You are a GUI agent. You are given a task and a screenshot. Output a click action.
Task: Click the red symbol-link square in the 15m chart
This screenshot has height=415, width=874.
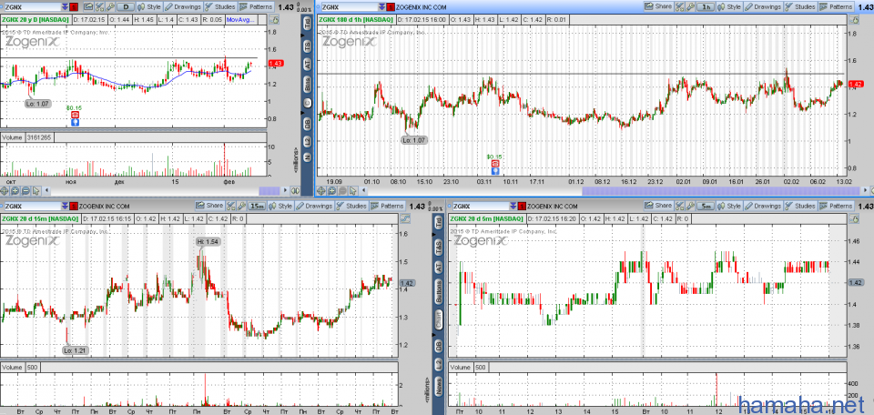(74, 206)
